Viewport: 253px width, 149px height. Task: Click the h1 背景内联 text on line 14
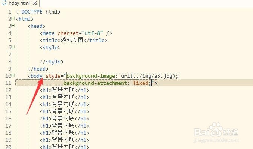pos(63,104)
